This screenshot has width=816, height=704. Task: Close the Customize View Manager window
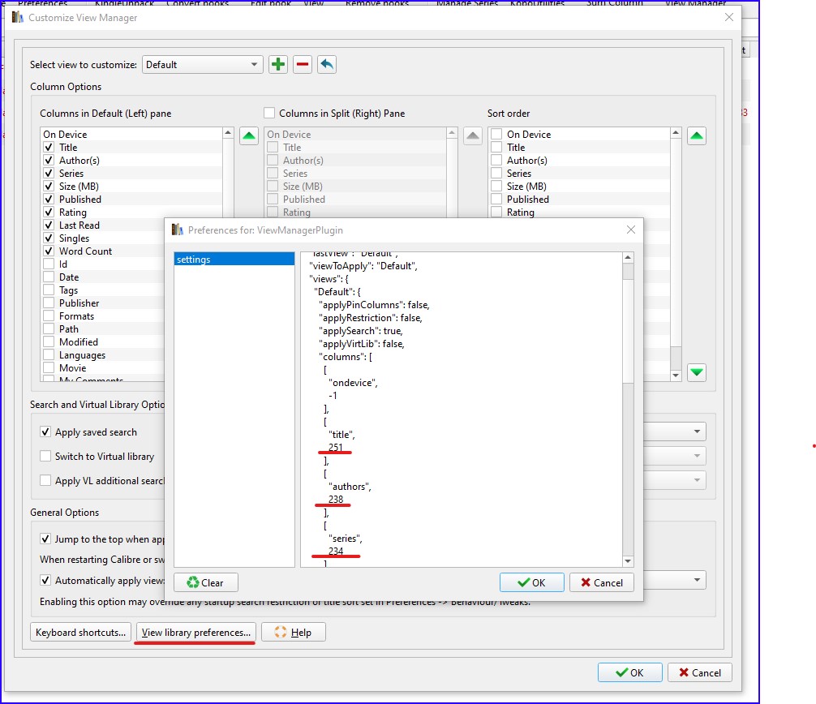tap(729, 17)
